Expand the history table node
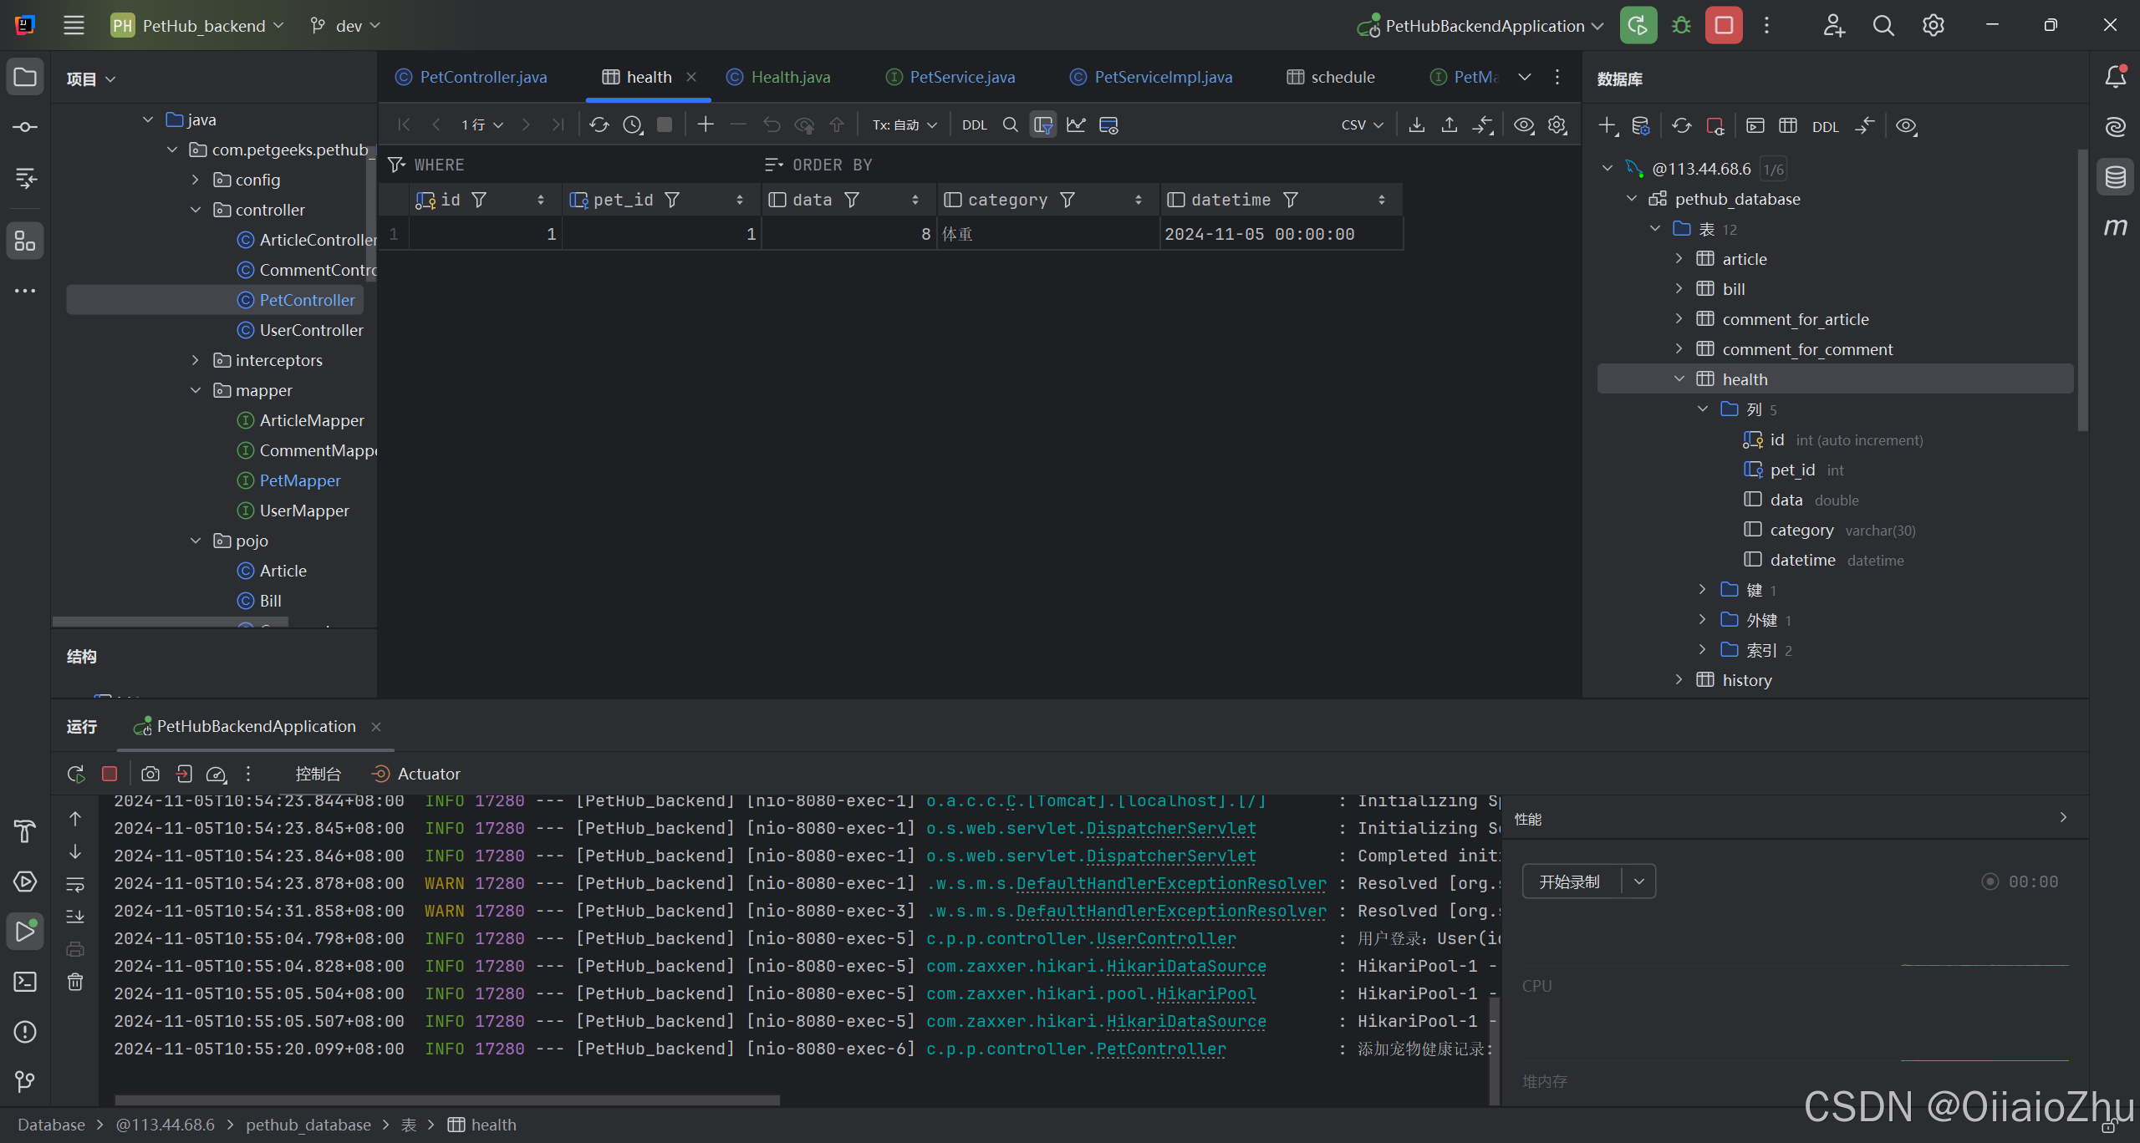The image size is (2140, 1143). (x=1679, y=680)
